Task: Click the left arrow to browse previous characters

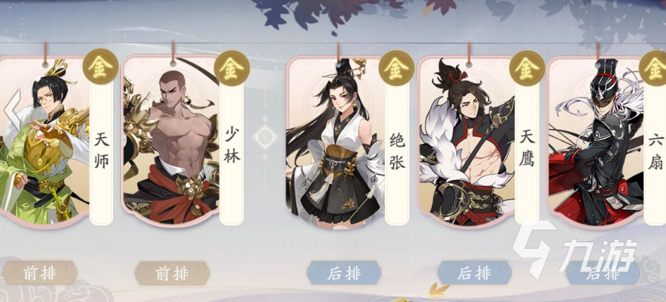Action: pos(13,109)
